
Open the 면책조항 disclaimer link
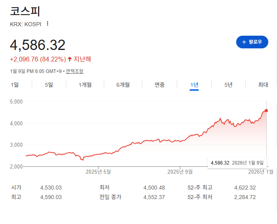coord(75,71)
